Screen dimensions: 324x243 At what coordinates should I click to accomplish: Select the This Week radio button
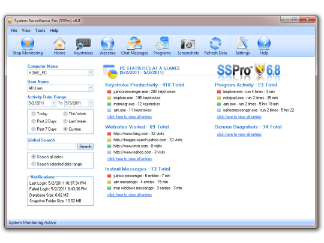coord(65,113)
